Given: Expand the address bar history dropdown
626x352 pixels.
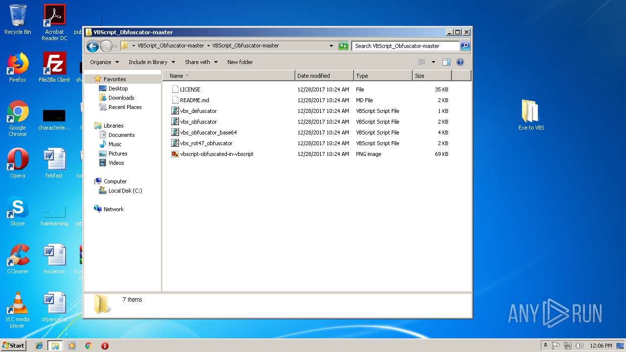Looking at the screenshot, I should [331, 46].
